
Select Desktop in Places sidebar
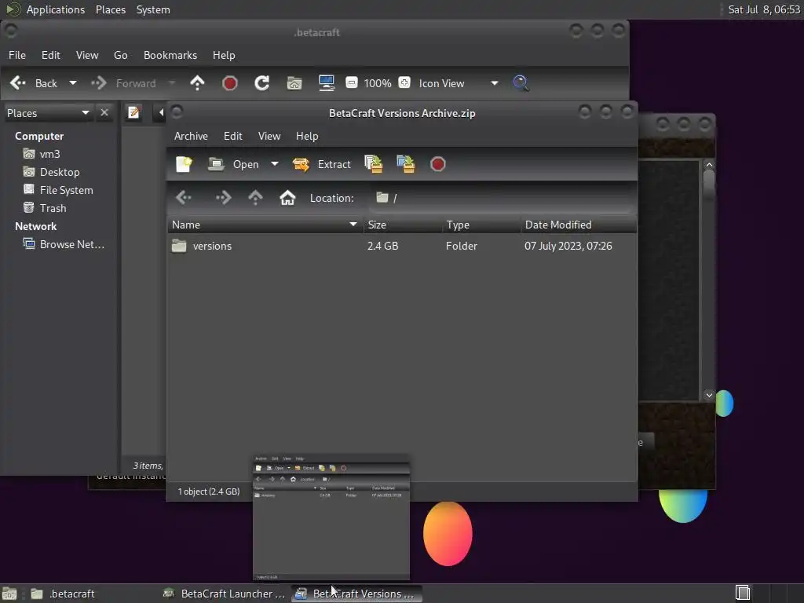pos(51,172)
